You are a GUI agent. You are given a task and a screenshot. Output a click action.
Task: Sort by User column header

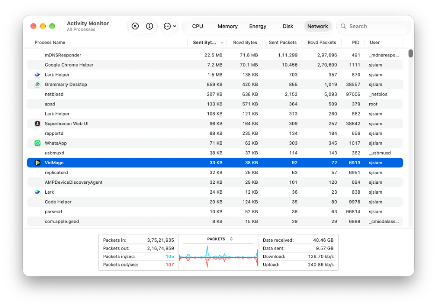(x=374, y=42)
